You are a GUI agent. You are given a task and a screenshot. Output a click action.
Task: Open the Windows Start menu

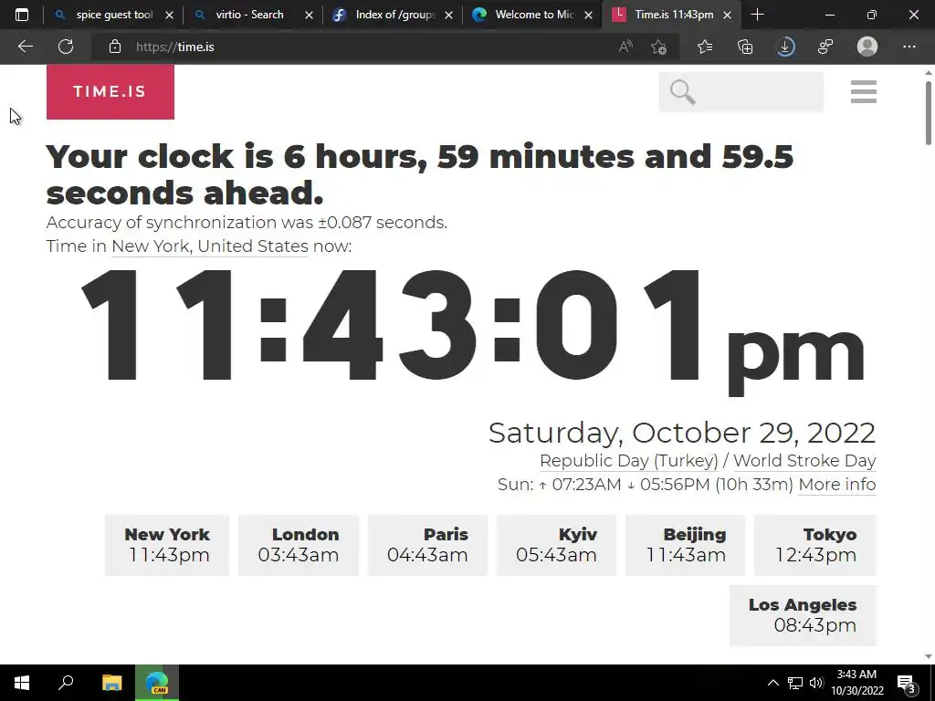22,683
